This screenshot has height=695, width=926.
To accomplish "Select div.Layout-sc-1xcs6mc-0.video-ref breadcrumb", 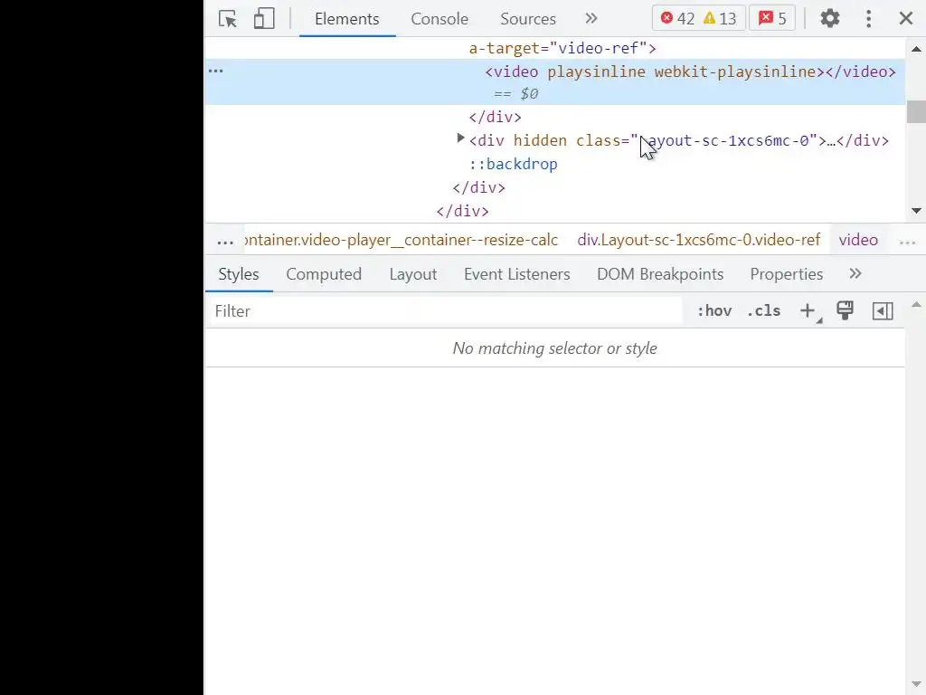I will [699, 240].
